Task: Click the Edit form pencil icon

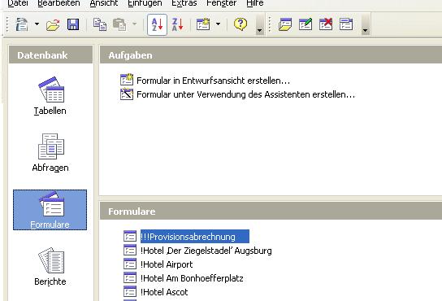Action: (x=305, y=24)
